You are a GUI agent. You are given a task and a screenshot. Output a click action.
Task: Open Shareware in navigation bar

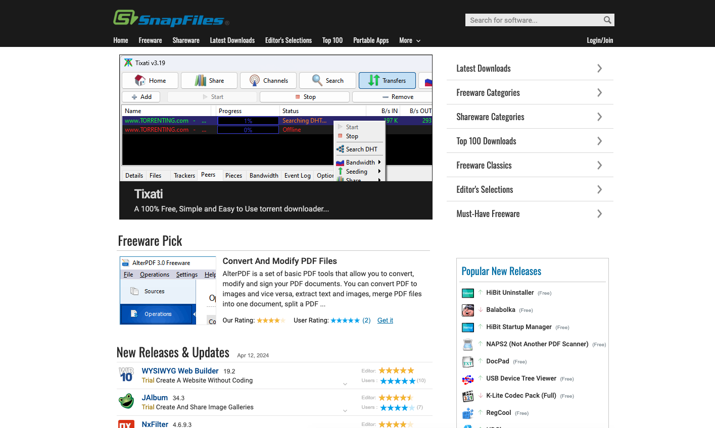point(186,40)
